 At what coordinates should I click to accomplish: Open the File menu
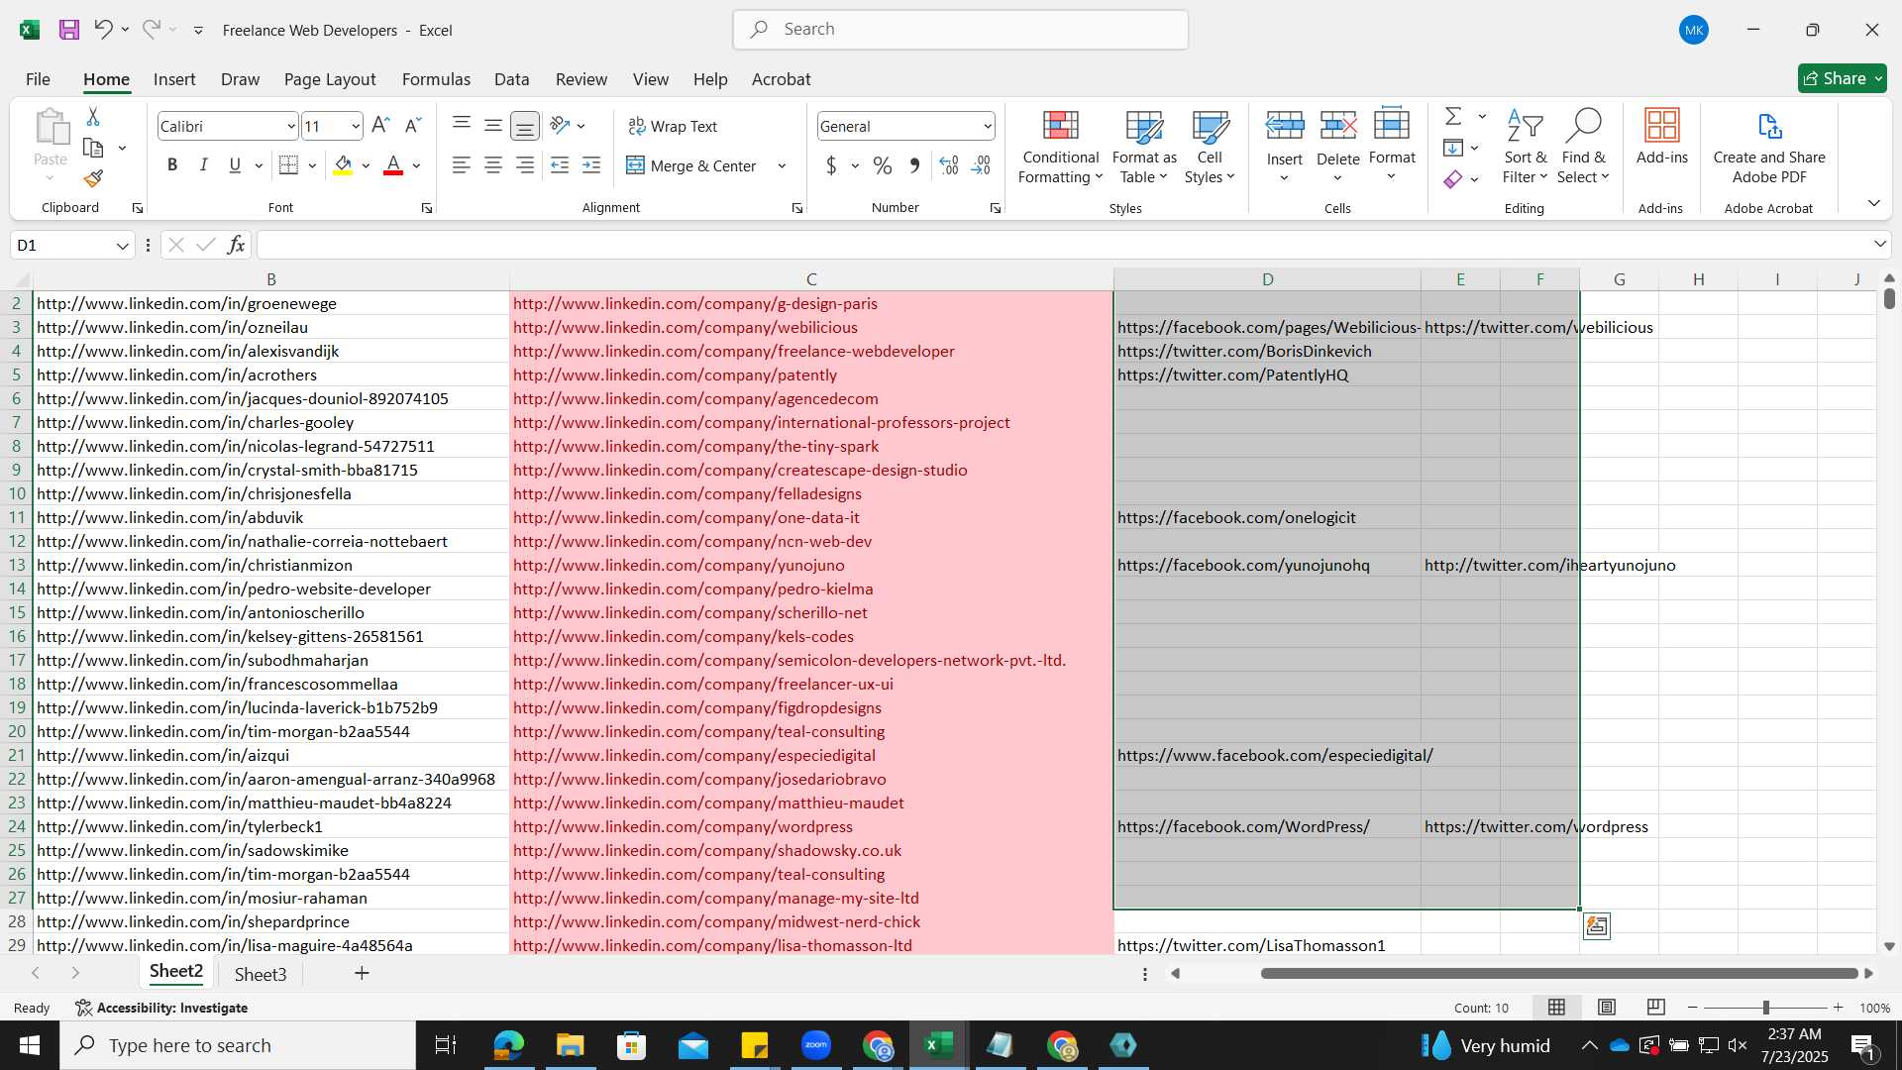38,79
